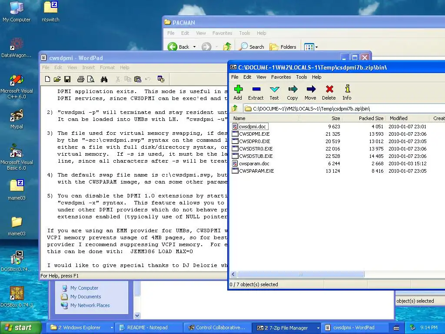Open the Favorites menu in 7-Zip

[x=281, y=77]
